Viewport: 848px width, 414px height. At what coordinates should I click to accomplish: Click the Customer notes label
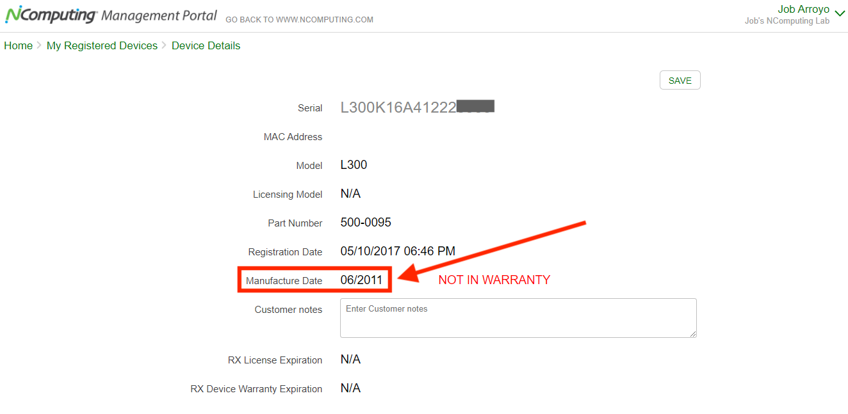[x=288, y=310]
